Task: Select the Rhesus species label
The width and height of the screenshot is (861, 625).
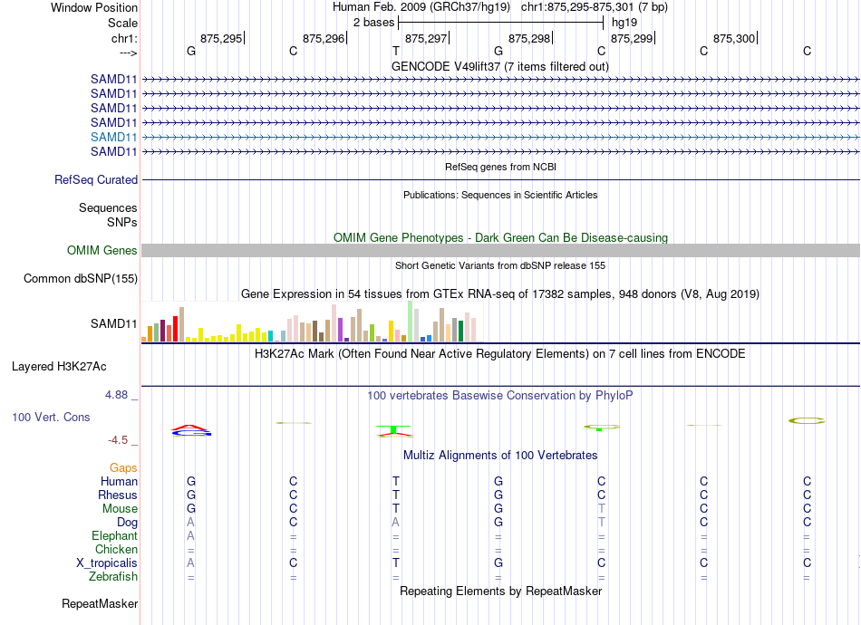Action: [118, 495]
